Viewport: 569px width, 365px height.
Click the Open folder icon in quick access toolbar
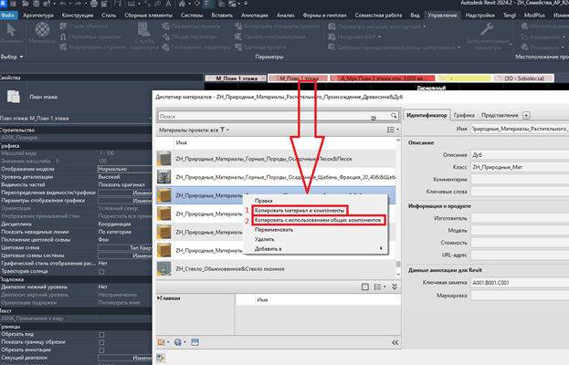point(26,4)
